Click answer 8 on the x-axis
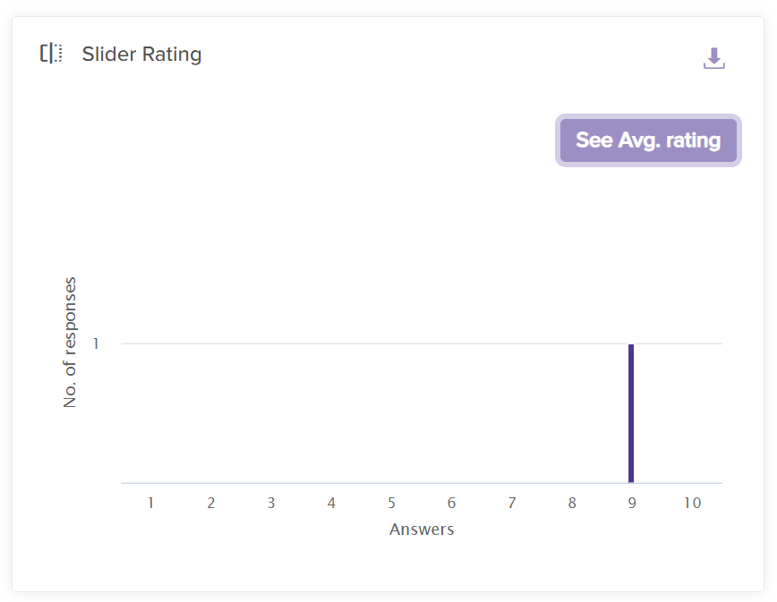Viewport: 777px width, 602px height. coord(571,503)
